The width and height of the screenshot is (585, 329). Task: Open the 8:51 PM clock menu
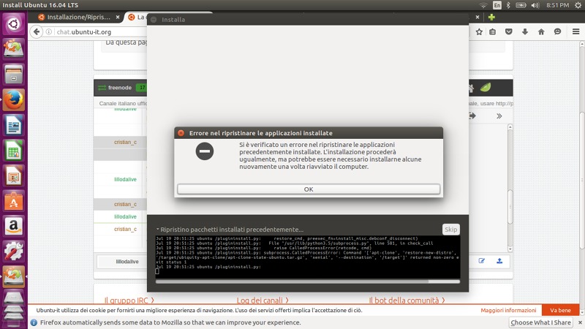[557, 5]
